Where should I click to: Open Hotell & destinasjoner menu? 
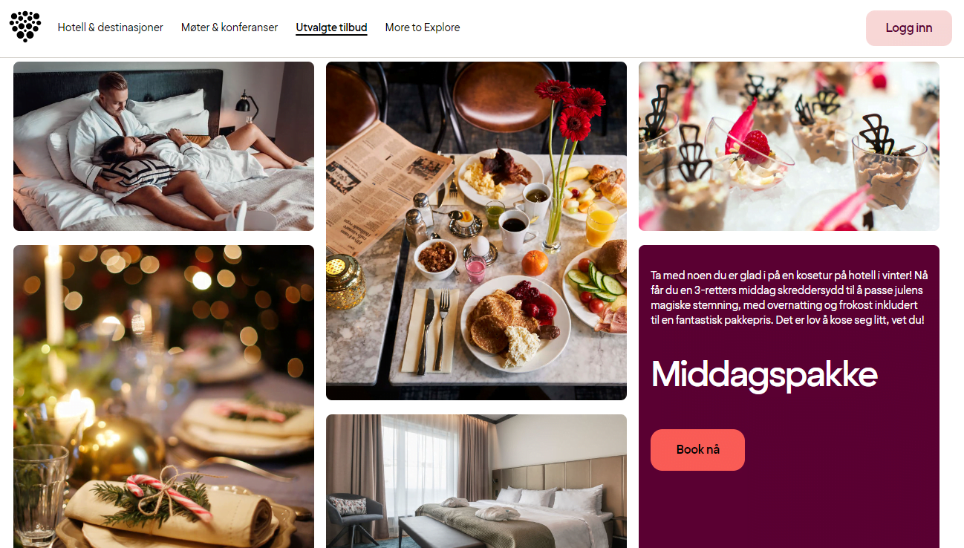(111, 27)
